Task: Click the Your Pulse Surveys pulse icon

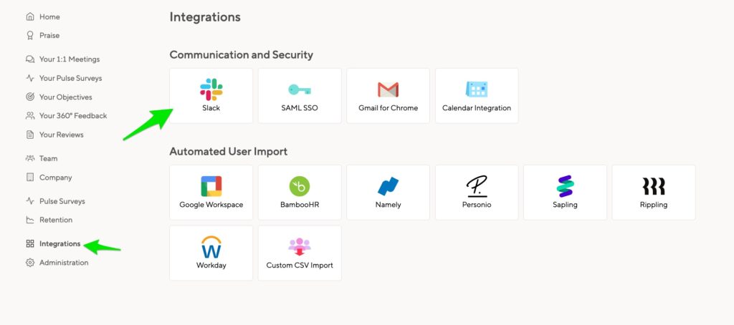Action: pos(30,78)
